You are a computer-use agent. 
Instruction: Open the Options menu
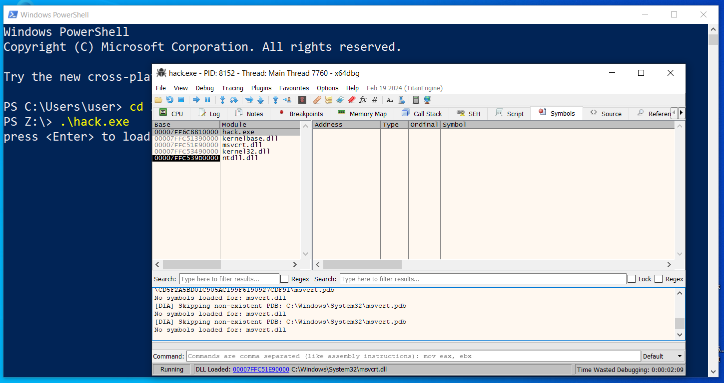pos(328,88)
